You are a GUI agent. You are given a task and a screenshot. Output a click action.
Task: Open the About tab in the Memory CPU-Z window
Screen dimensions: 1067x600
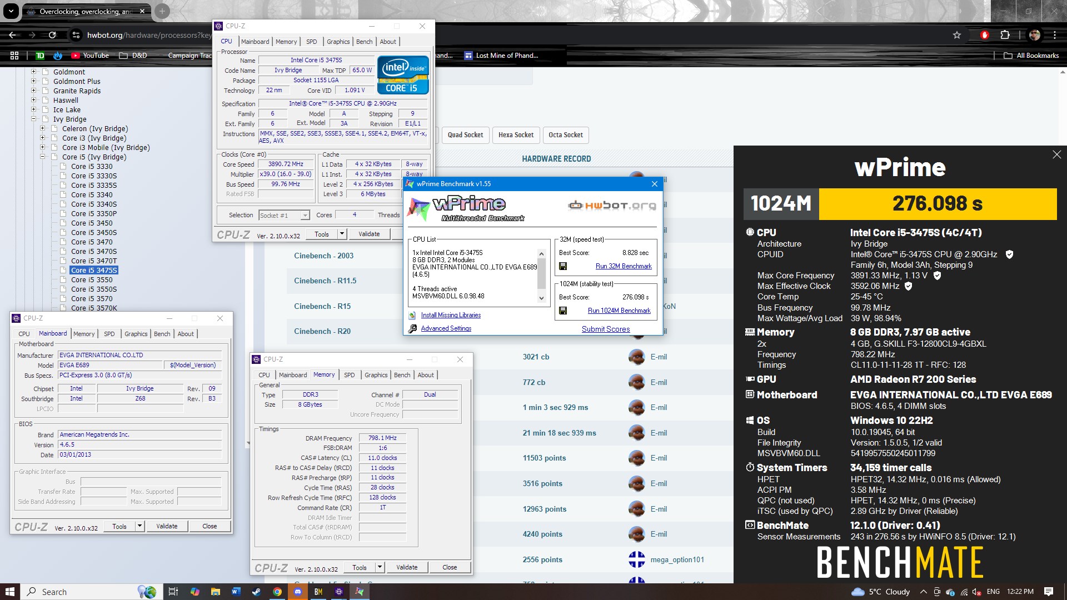(426, 375)
